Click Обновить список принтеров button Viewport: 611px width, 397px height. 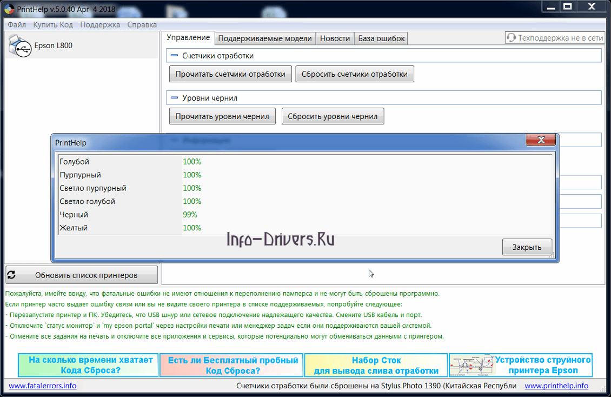pyautogui.click(x=82, y=275)
